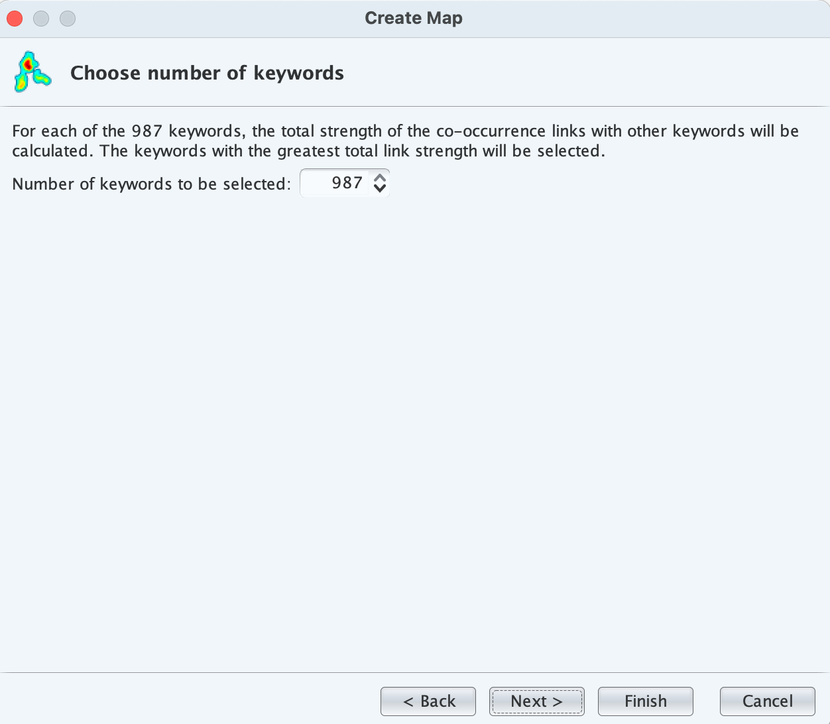Click the gray zoom window button

click(x=68, y=19)
